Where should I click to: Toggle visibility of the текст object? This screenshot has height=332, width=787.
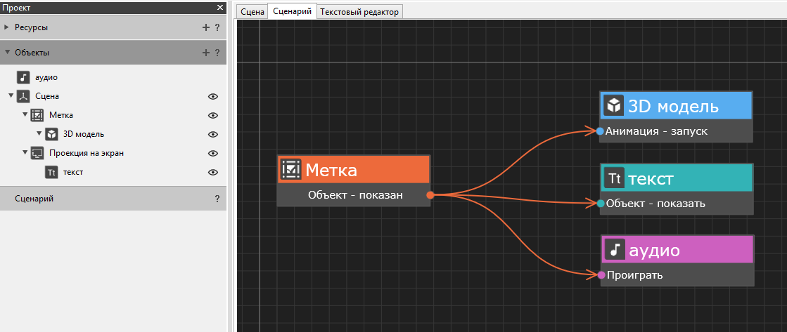coord(213,172)
